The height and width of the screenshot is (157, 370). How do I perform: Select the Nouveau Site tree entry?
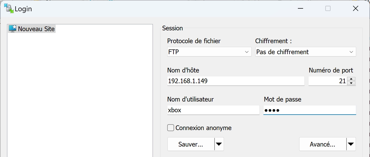(x=32, y=29)
